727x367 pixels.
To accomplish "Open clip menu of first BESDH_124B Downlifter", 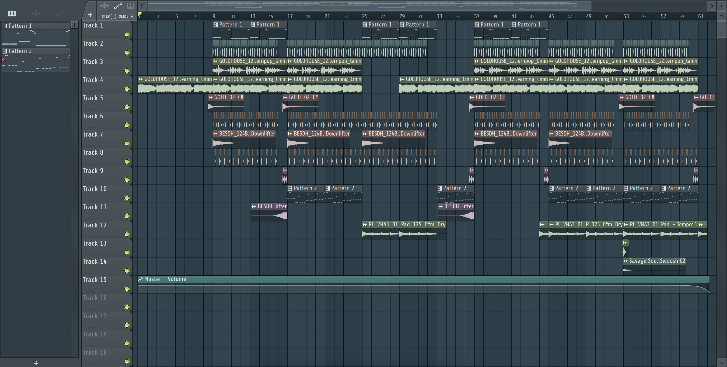I will (x=216, y=134).
